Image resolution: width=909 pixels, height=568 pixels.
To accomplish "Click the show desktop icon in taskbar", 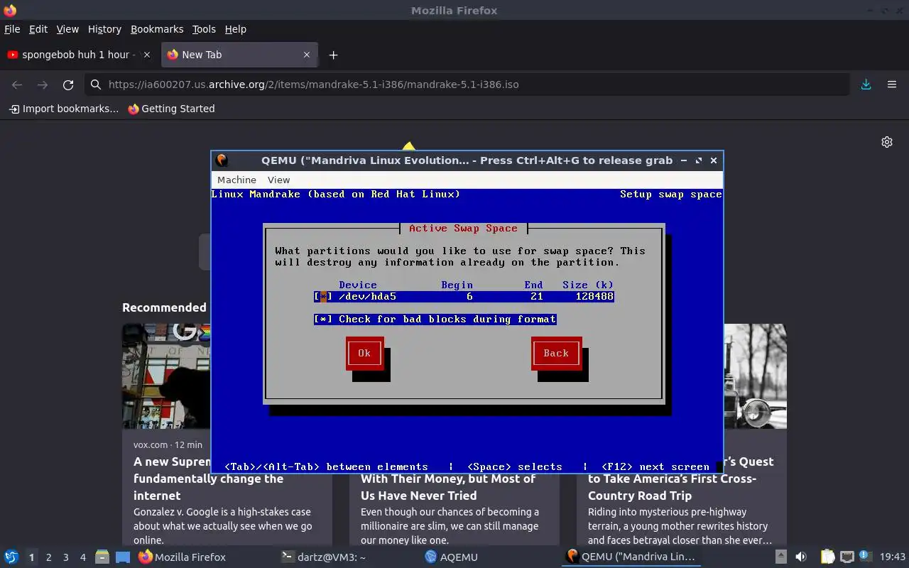I will point(123,557).
